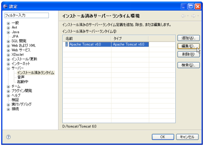Click the help question mark icon
Image resolution: width=204 pixels, height=146 pixels.
(x=8, y=137)
